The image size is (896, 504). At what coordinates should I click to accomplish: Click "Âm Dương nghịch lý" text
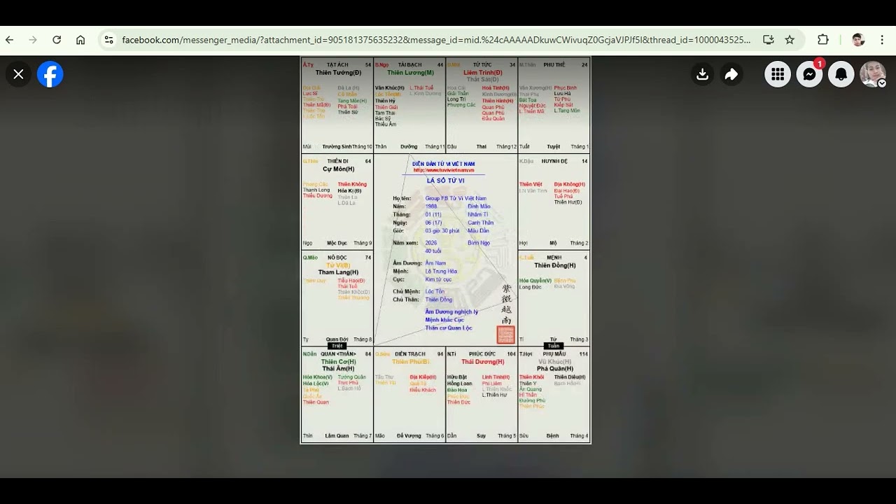(451, 312)
